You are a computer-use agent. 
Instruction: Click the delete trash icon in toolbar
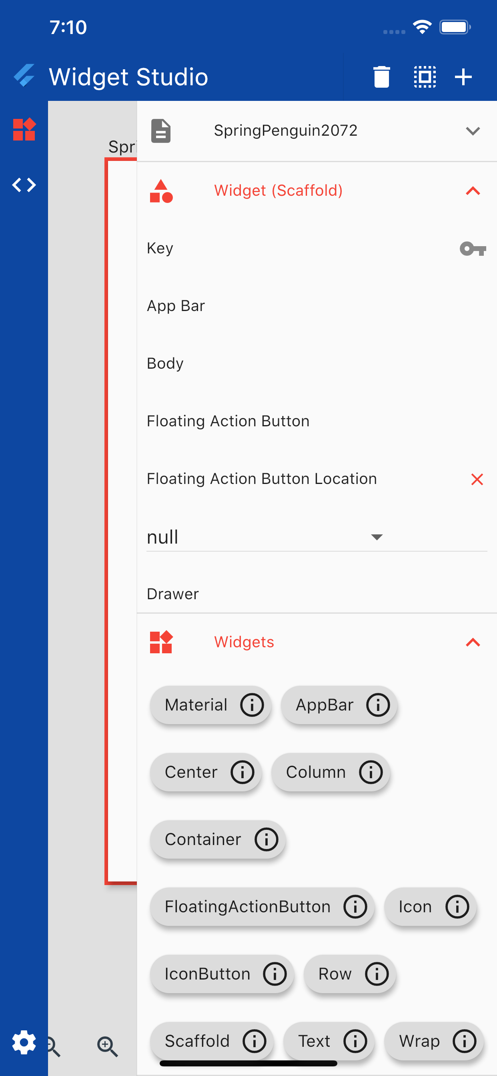click(381, 77)
